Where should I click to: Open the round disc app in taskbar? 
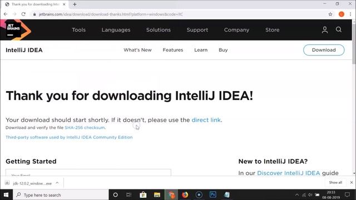point(199,195)
